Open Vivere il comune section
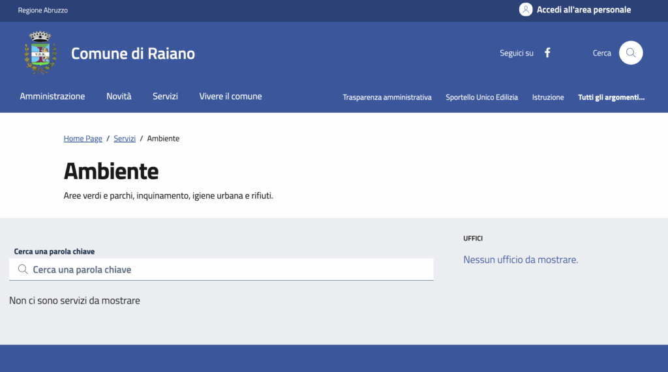Screen dimensions: 668x372 click(230, 96)
